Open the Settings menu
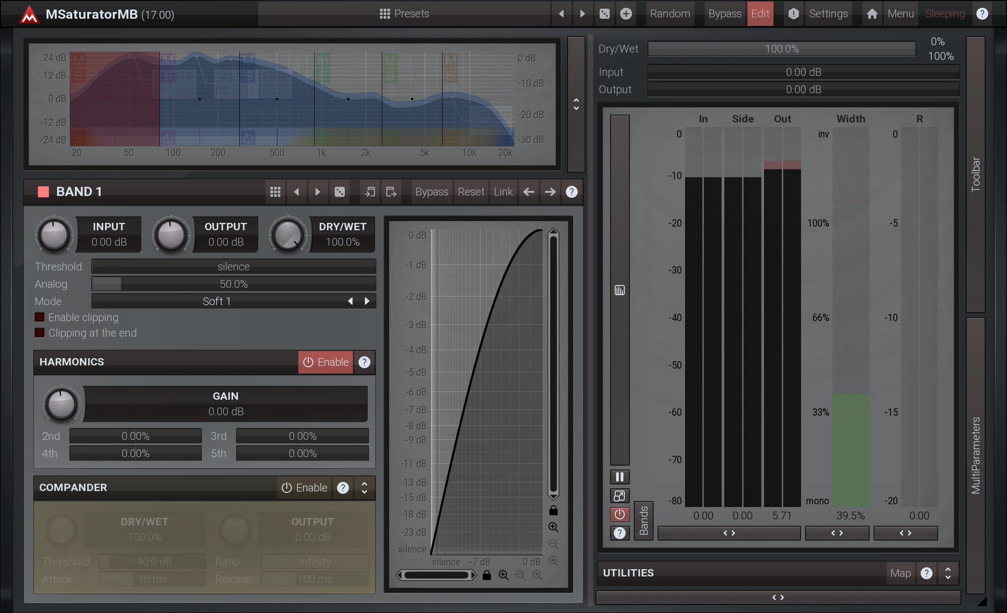The image size is (1007, 613). (x=828, y=14)
